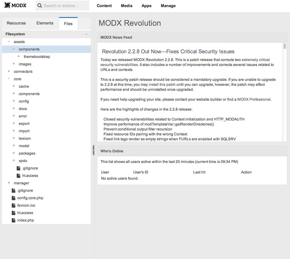The width and height of the screenshot is (290, 259).
Task: Expand the docs folder
Action: pyautogui.click(x=14, y=108)
